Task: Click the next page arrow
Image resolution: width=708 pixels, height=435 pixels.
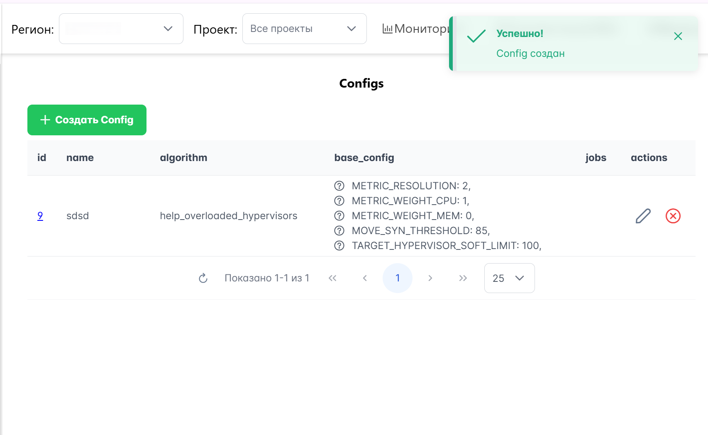Action: 430,278
